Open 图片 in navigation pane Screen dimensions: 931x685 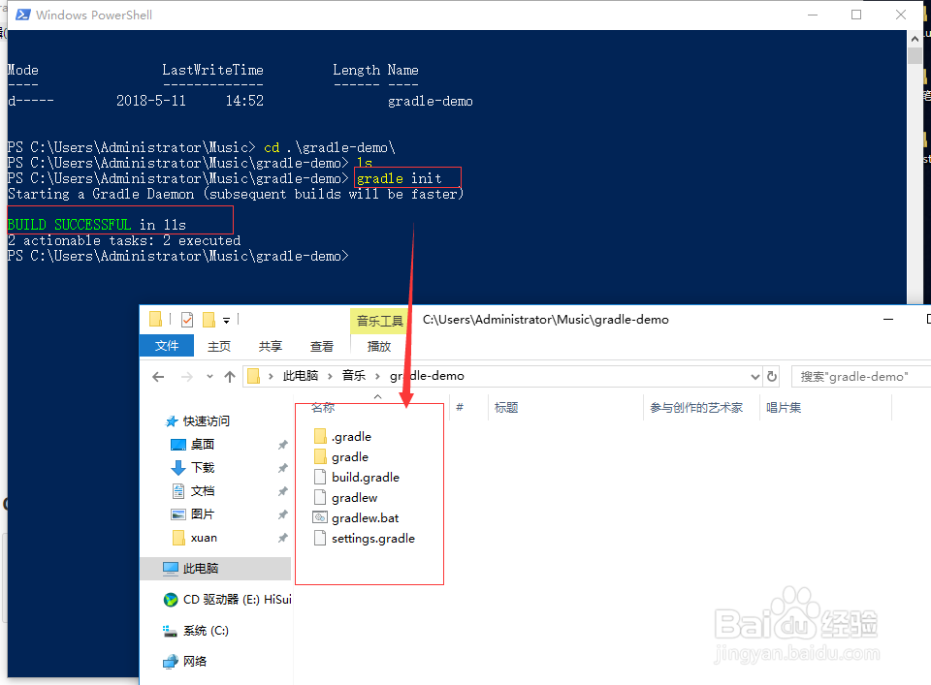[x=192, y=514]
